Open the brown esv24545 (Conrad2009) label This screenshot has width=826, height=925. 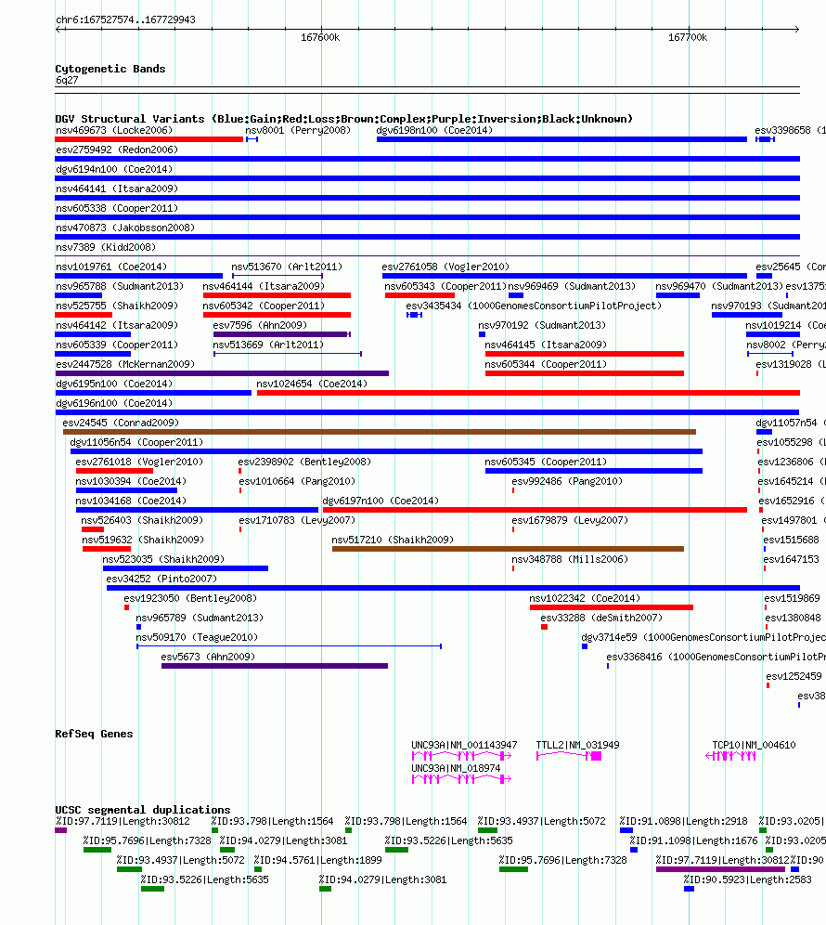pos(121,423)
